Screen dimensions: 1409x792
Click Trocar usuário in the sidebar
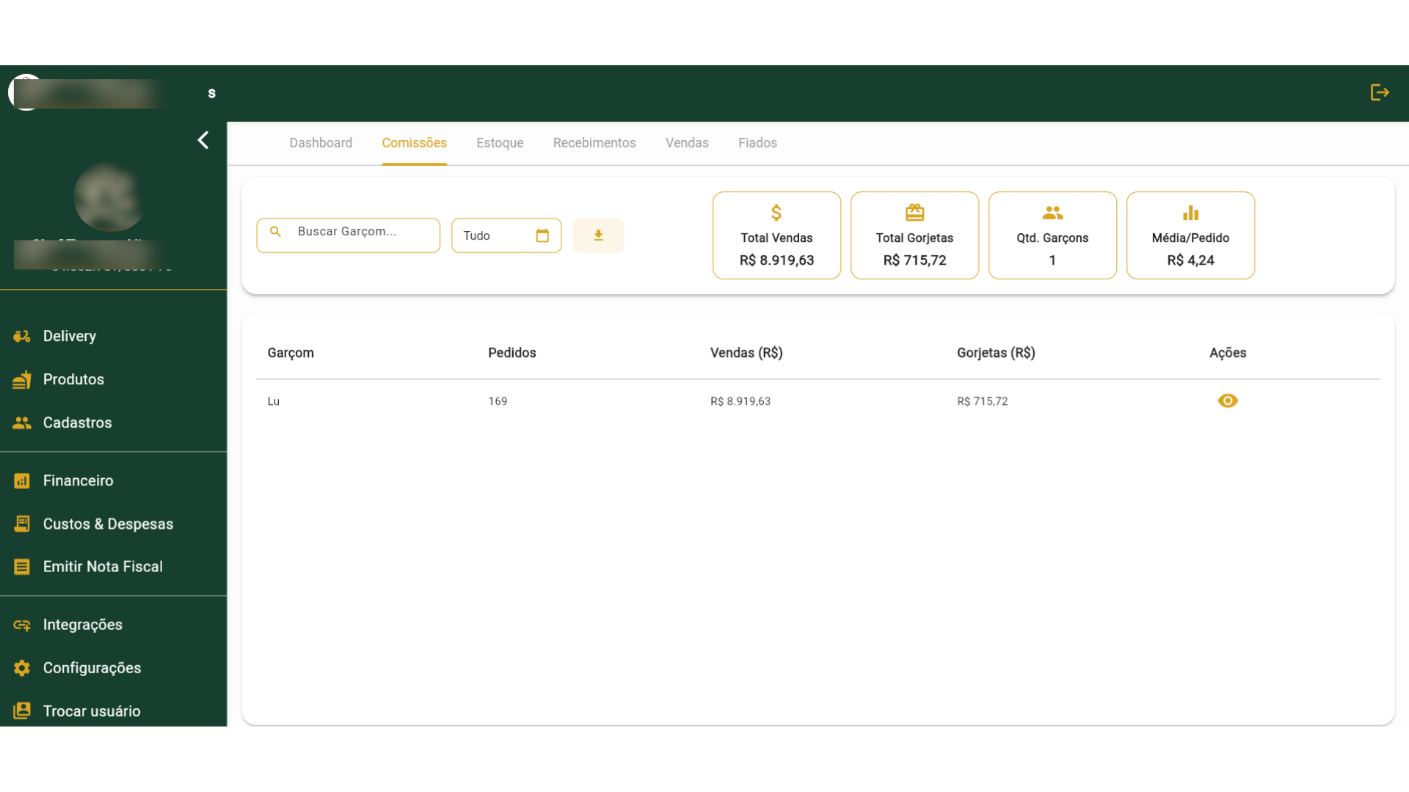92,711
